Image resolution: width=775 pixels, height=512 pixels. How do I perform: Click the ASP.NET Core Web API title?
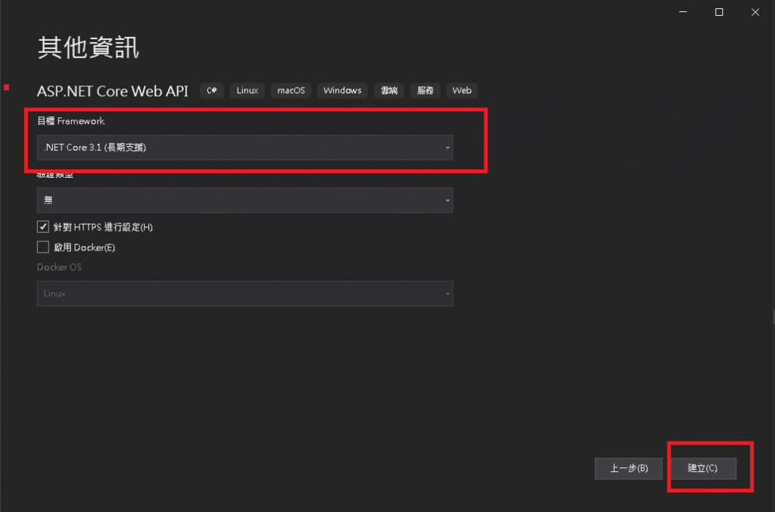click(x=113, y=91)
